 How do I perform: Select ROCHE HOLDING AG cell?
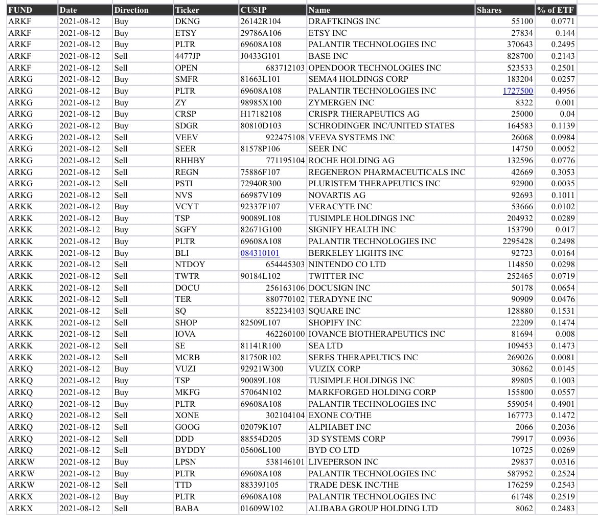point(391,160)
